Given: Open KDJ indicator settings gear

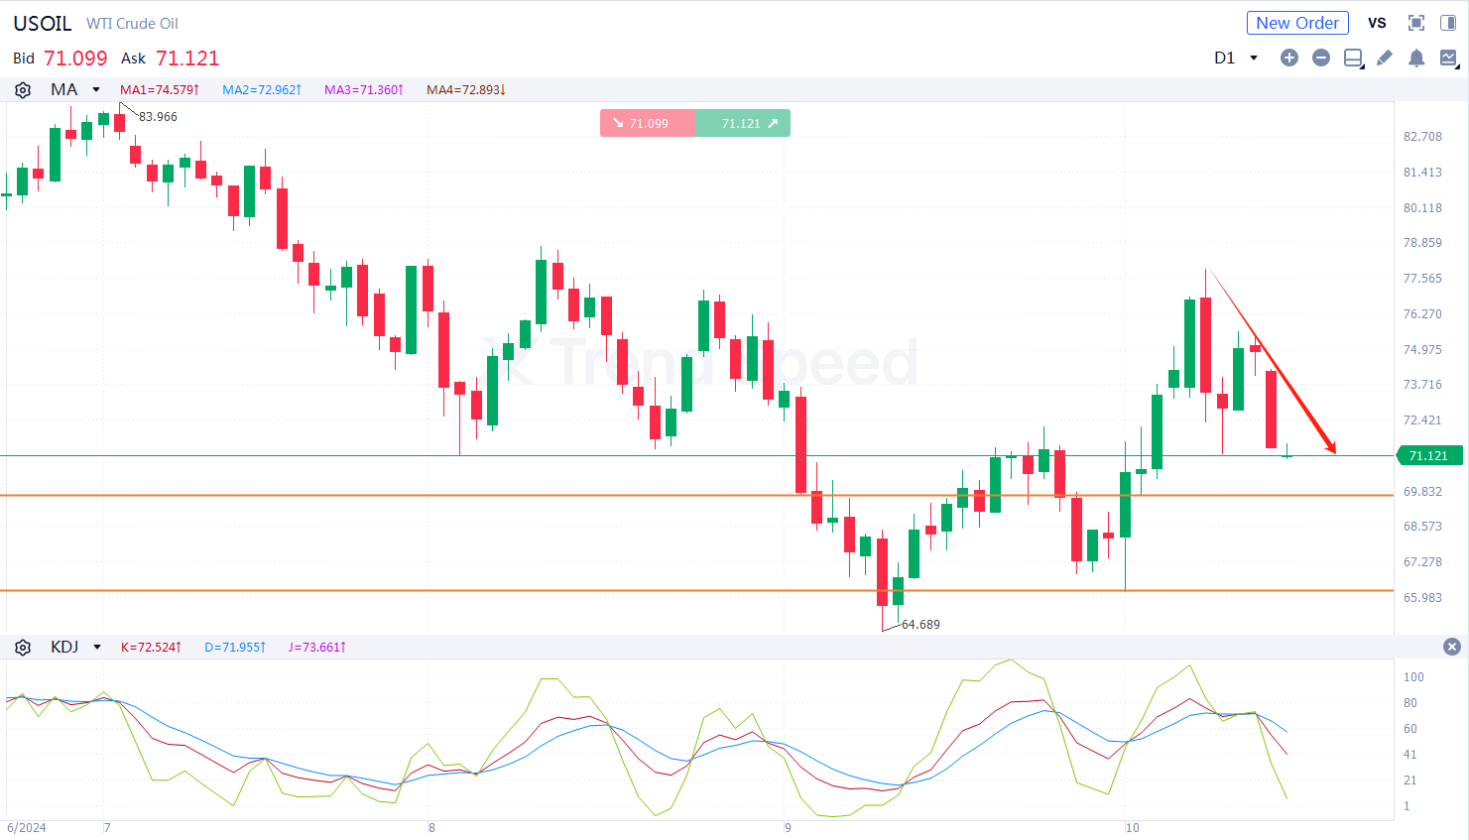Looking at the screenshot, I should pos(23,648).
